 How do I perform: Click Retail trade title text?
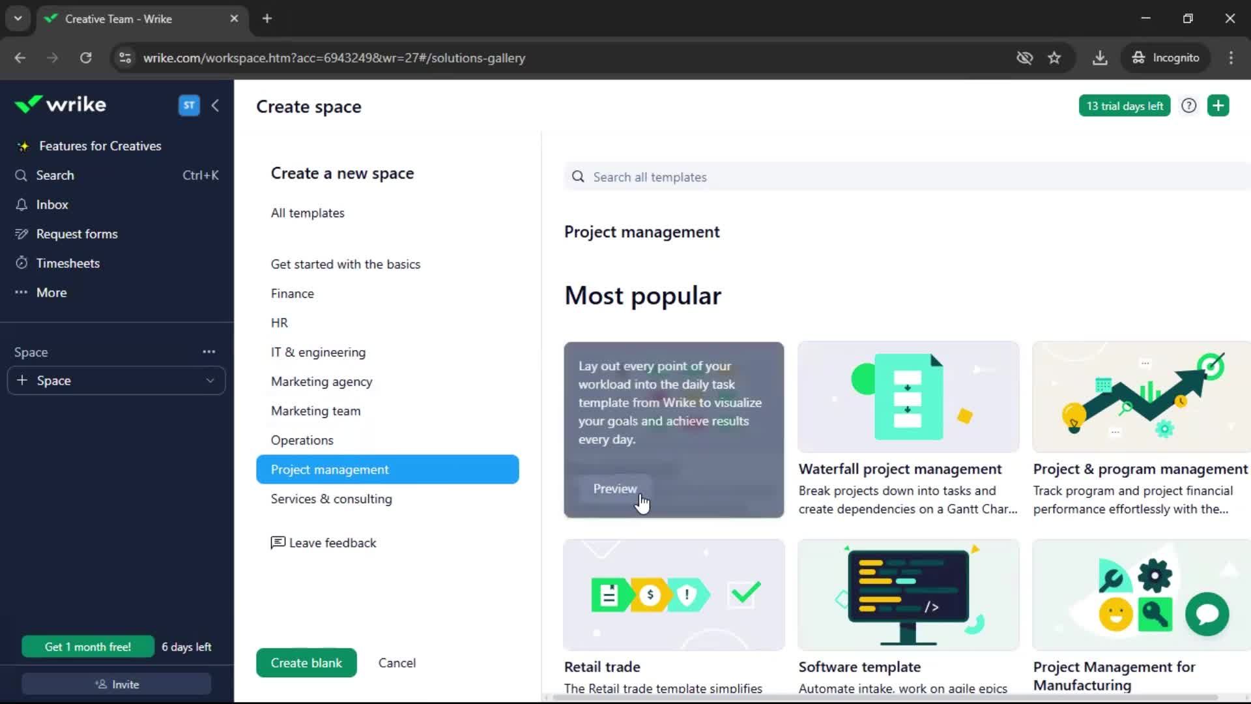coord(602,667)
